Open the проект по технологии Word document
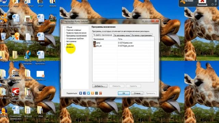 tap(40, 57)
